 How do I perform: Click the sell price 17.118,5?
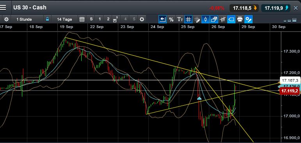tap(244, 8)
